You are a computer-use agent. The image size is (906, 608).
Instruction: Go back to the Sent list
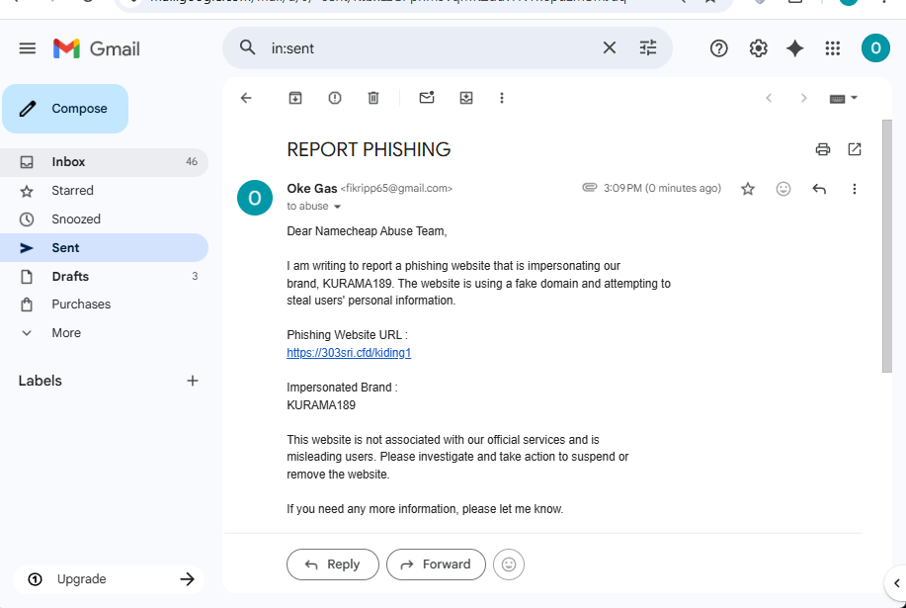point(246,98)
